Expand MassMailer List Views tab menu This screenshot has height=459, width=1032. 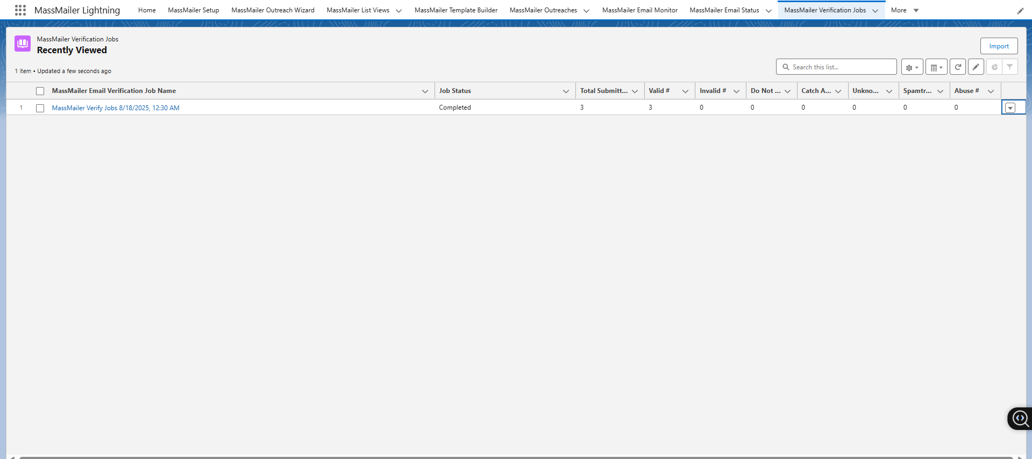[398, 11]
